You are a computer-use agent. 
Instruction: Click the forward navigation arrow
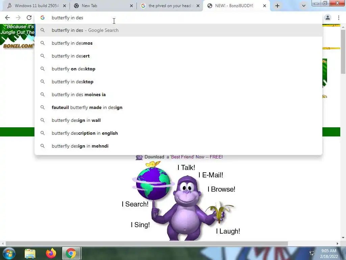(18, 18)
